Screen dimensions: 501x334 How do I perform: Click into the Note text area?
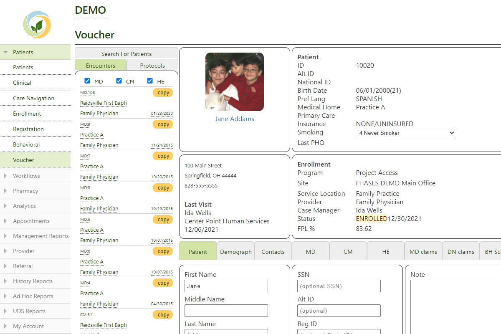tap(455, 307)
